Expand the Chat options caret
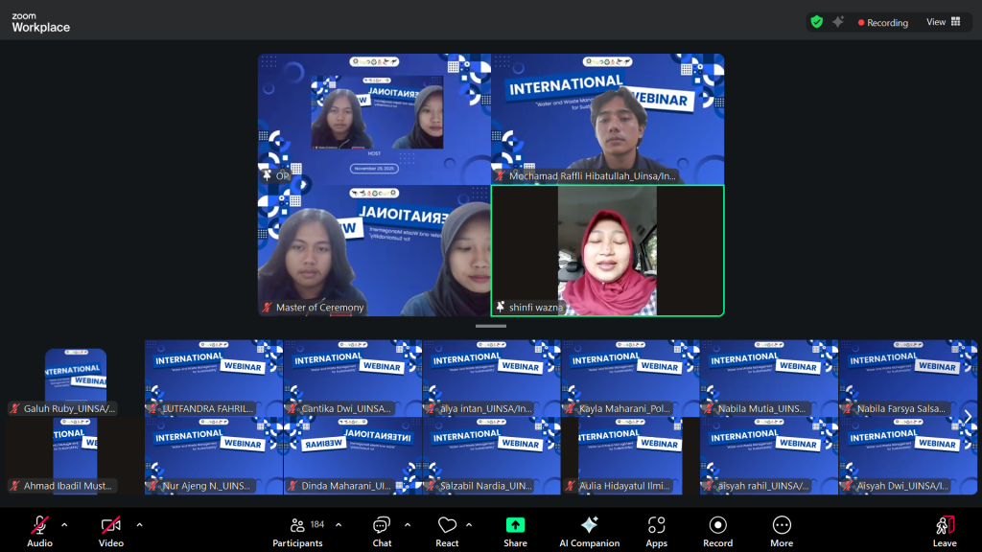The image size is (982, 552). click(408, 524)
